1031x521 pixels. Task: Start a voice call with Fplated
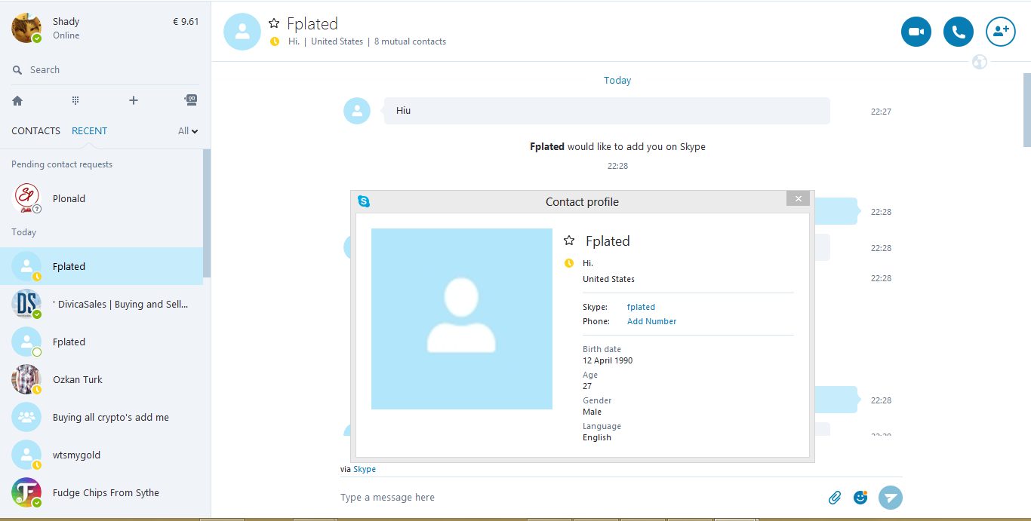959,32
